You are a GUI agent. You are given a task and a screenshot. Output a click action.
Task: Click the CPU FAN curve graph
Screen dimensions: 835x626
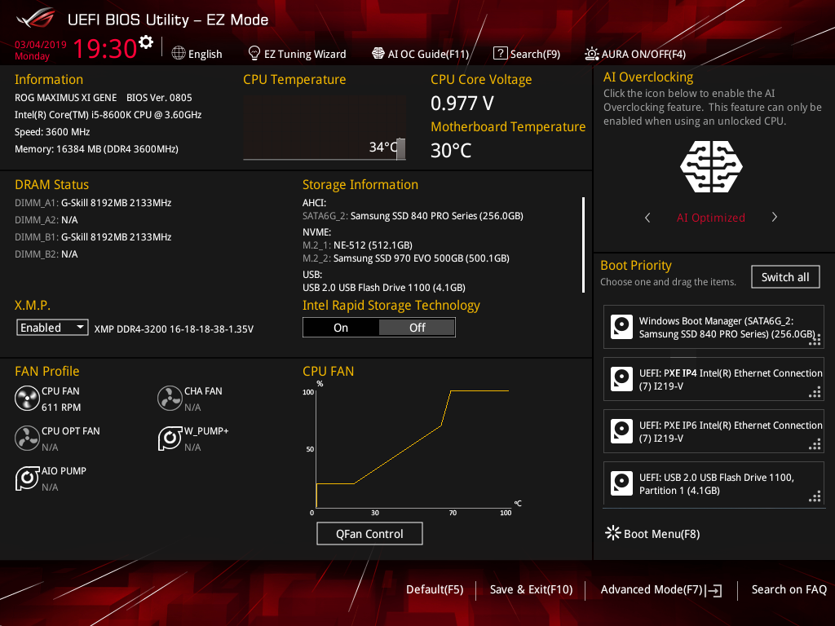413,448
